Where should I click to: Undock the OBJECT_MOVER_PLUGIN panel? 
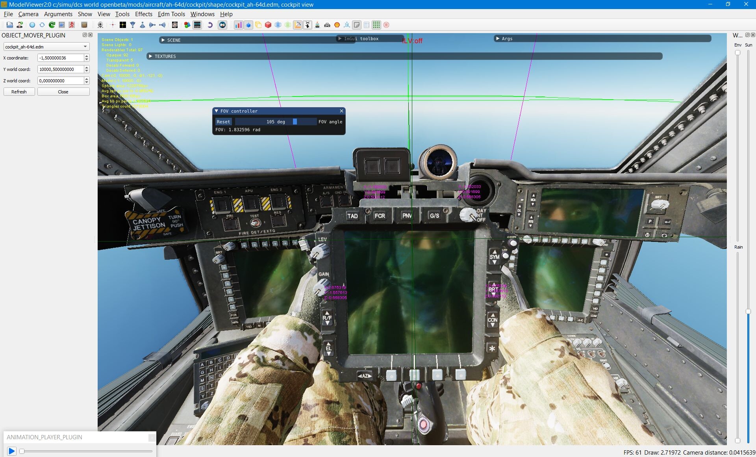point(85,35)
